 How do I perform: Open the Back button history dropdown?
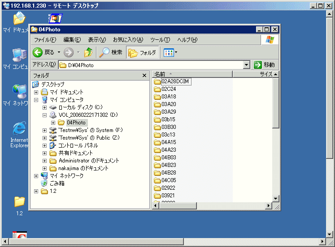point(59,52)
